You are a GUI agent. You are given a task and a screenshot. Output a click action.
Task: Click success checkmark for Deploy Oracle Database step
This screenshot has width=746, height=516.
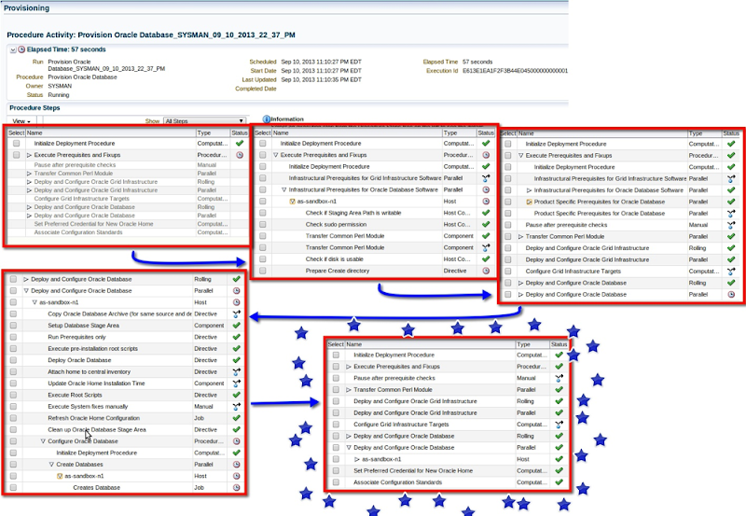pos(237,360)
